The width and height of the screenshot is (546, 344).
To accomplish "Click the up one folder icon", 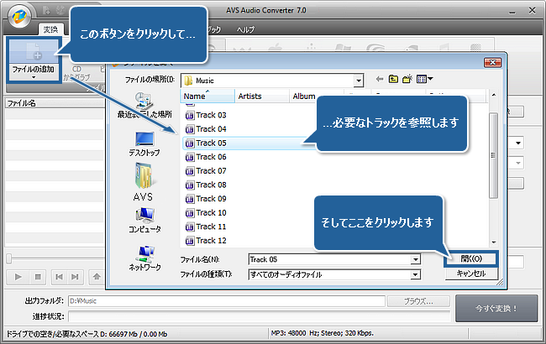I will click(393, 80).
